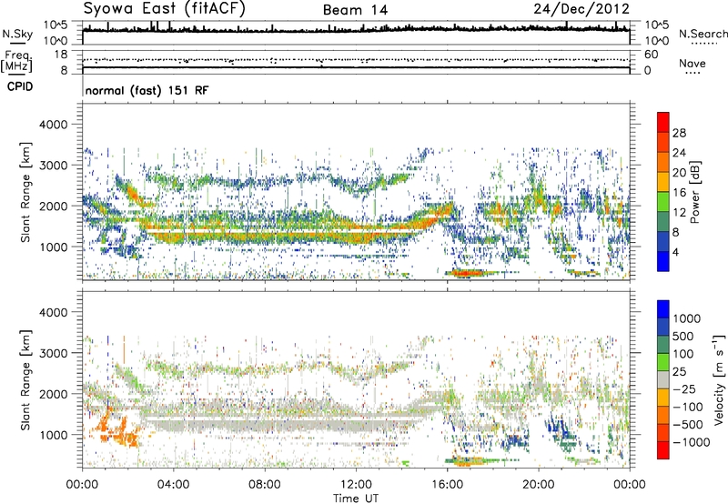This screenshot has height=504, width=728.
Task: Click the gray segment of Velocity colorbar
Action: pos(663,379)
